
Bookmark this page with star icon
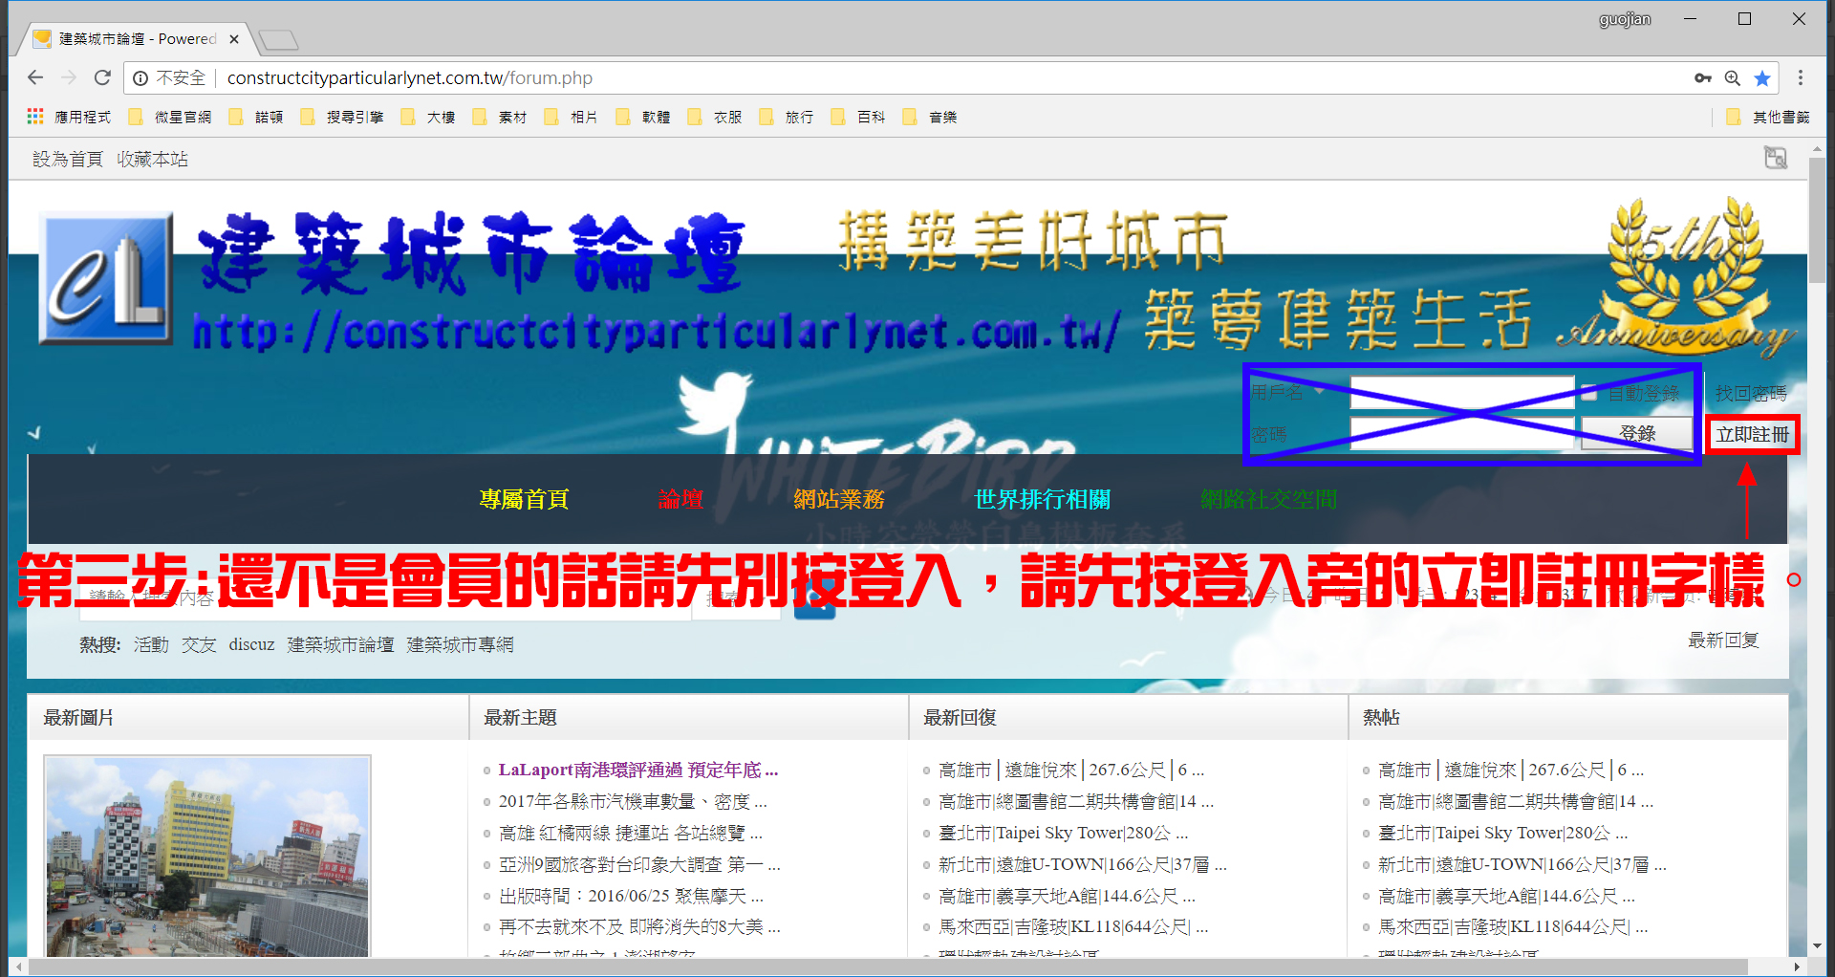tap(1762, 78)
